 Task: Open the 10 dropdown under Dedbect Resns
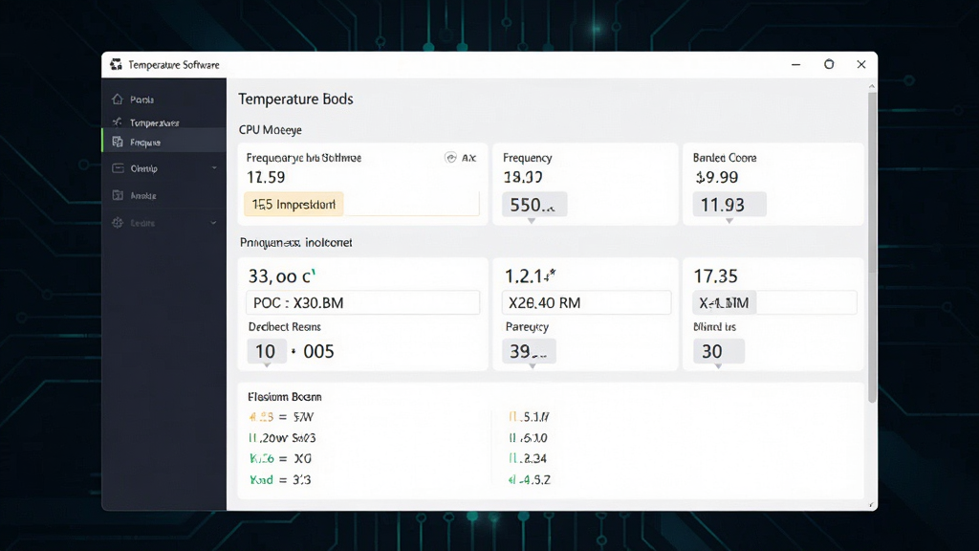click(x=267, y=351)
